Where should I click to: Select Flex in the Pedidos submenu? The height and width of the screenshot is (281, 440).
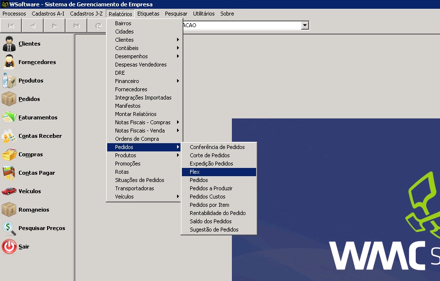point(218,172)
